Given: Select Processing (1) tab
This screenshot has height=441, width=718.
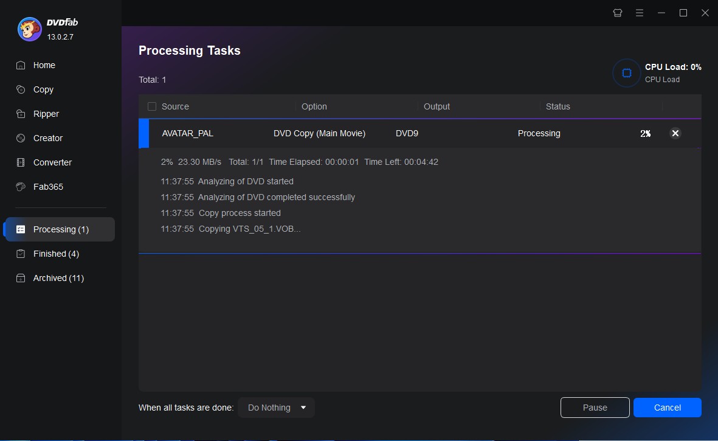Looking at the screenshot, I should click(60, 229).
